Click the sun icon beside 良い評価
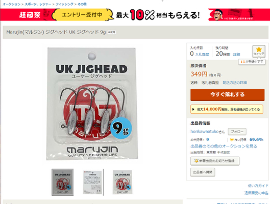The image size is (270, 204). point(232,140)
